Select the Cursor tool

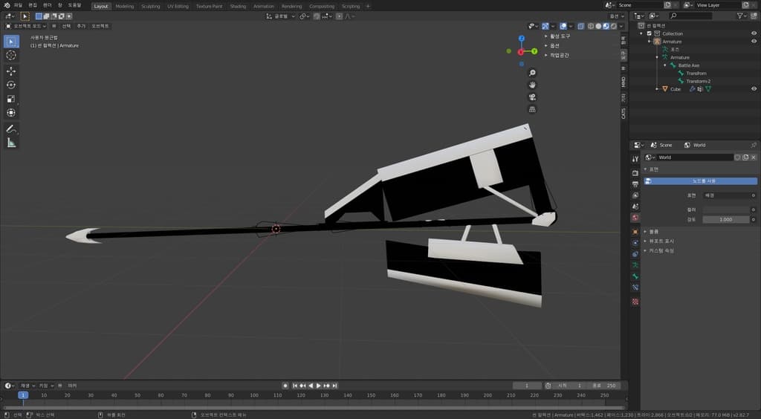pos(11,55)
